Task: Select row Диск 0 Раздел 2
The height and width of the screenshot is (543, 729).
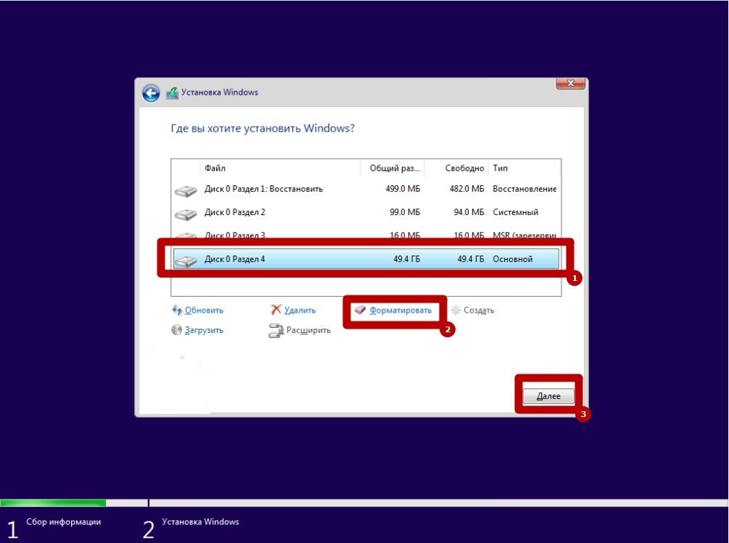Action: pyautogui.click(x=366, y=212)
